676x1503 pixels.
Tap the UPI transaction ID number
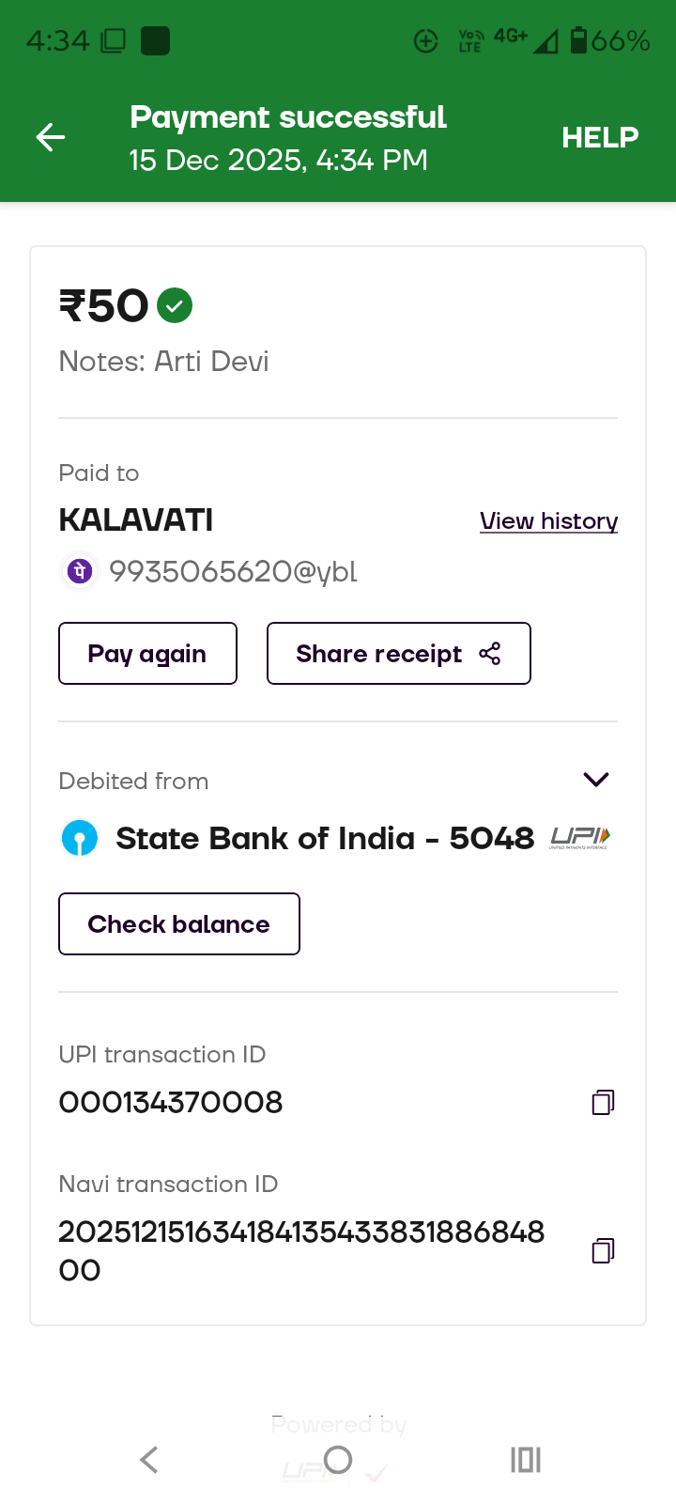tap(171, 1102)
